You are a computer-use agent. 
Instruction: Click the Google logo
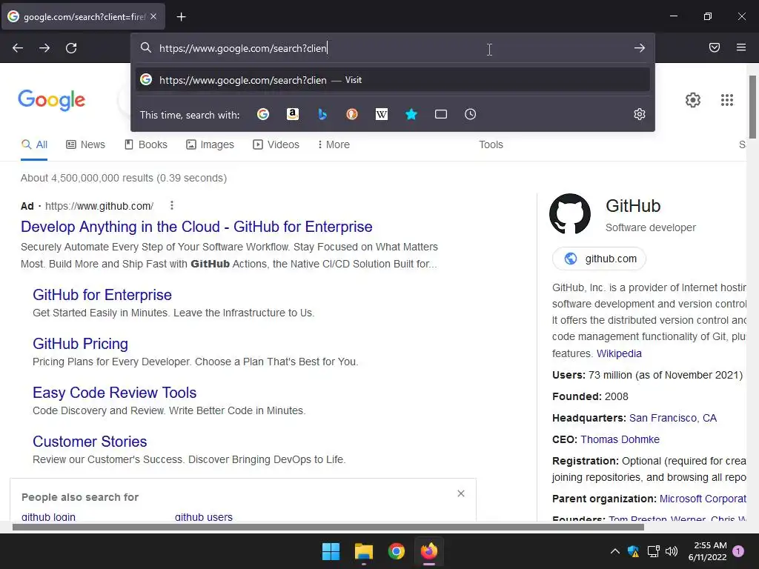point(51,100)
